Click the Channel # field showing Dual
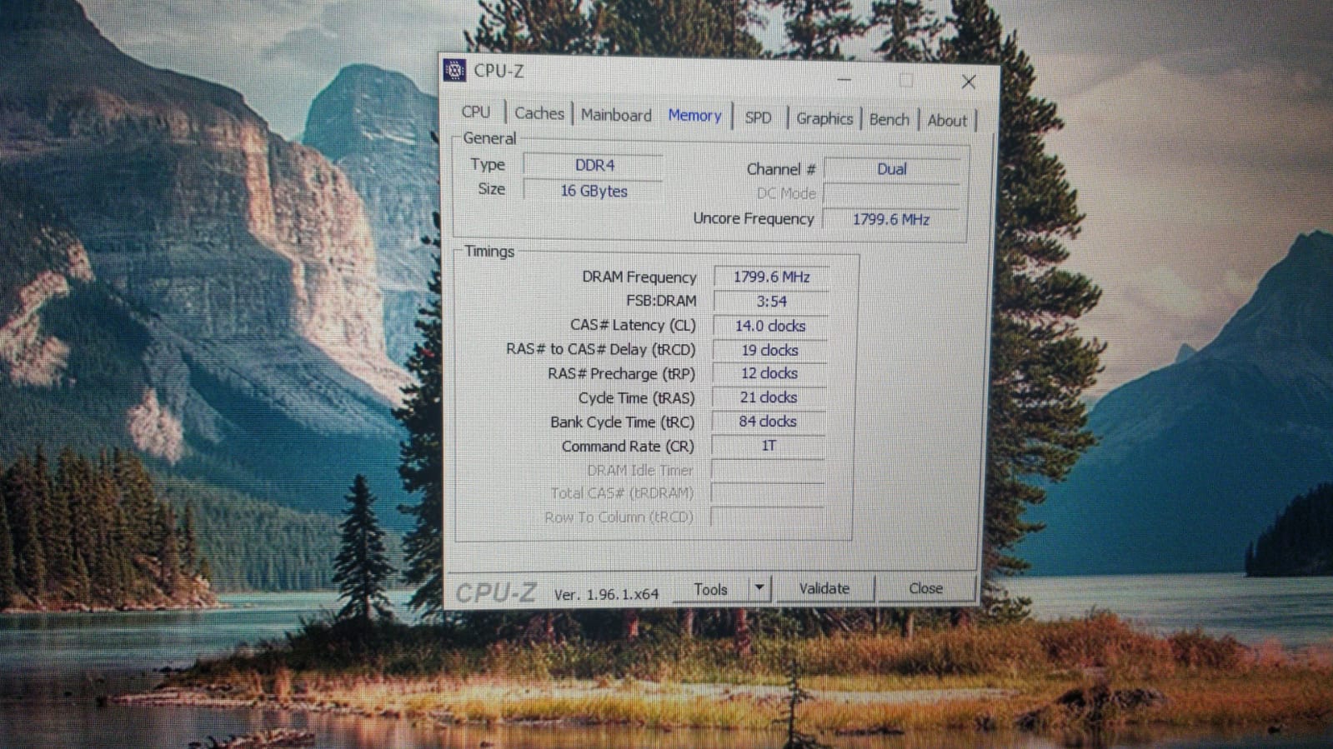1333x749 pixels. coord(891,169)
